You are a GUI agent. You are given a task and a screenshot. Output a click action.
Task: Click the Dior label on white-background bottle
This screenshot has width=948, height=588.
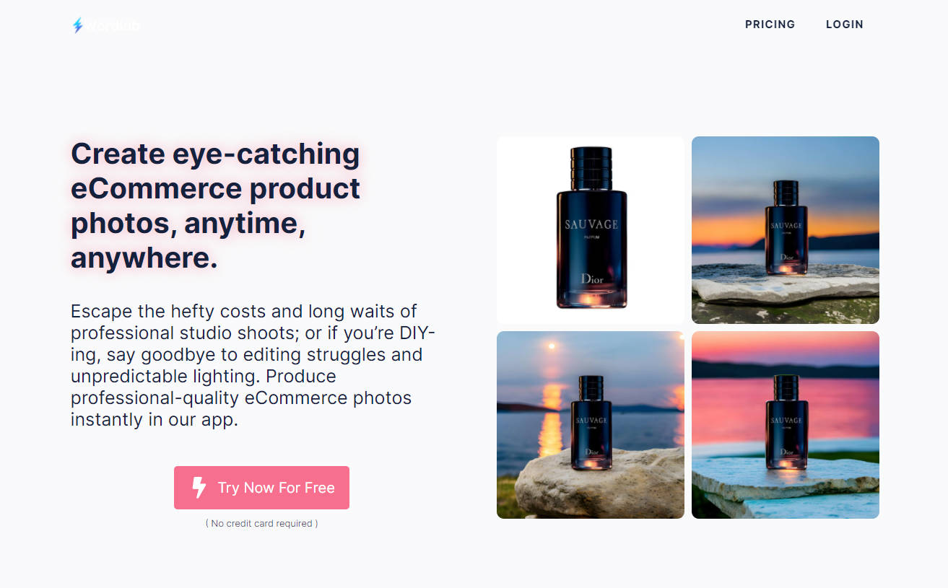[591, 278]
